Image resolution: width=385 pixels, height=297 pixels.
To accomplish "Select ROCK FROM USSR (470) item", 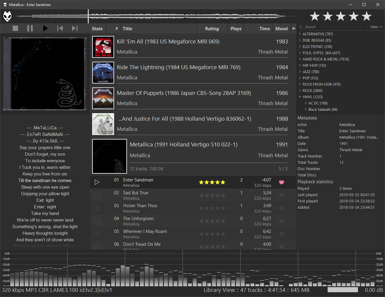I will pos(321,84).
